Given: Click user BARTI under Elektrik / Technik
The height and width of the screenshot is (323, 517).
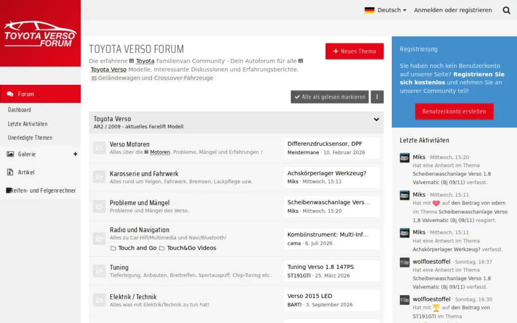Looking at the screenshot, I should point(294,304).
